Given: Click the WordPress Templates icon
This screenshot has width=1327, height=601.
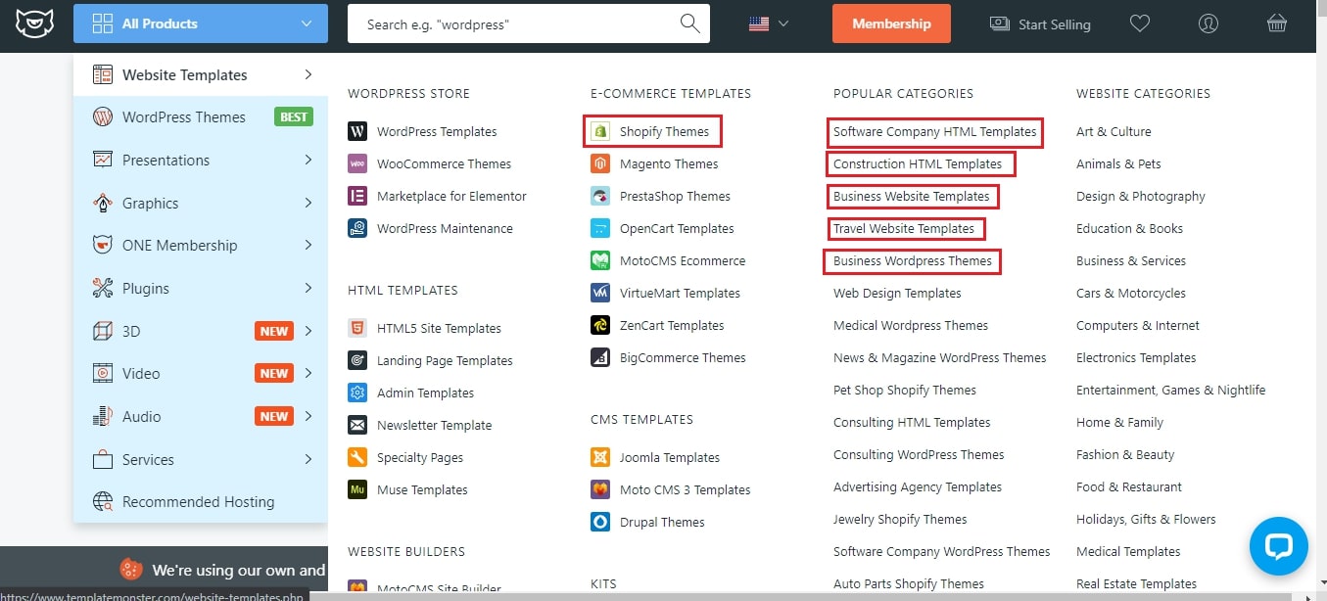Looking at the screenshot, I should [x=357, y=131].
